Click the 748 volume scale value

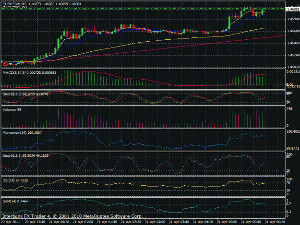click(289, 109)
